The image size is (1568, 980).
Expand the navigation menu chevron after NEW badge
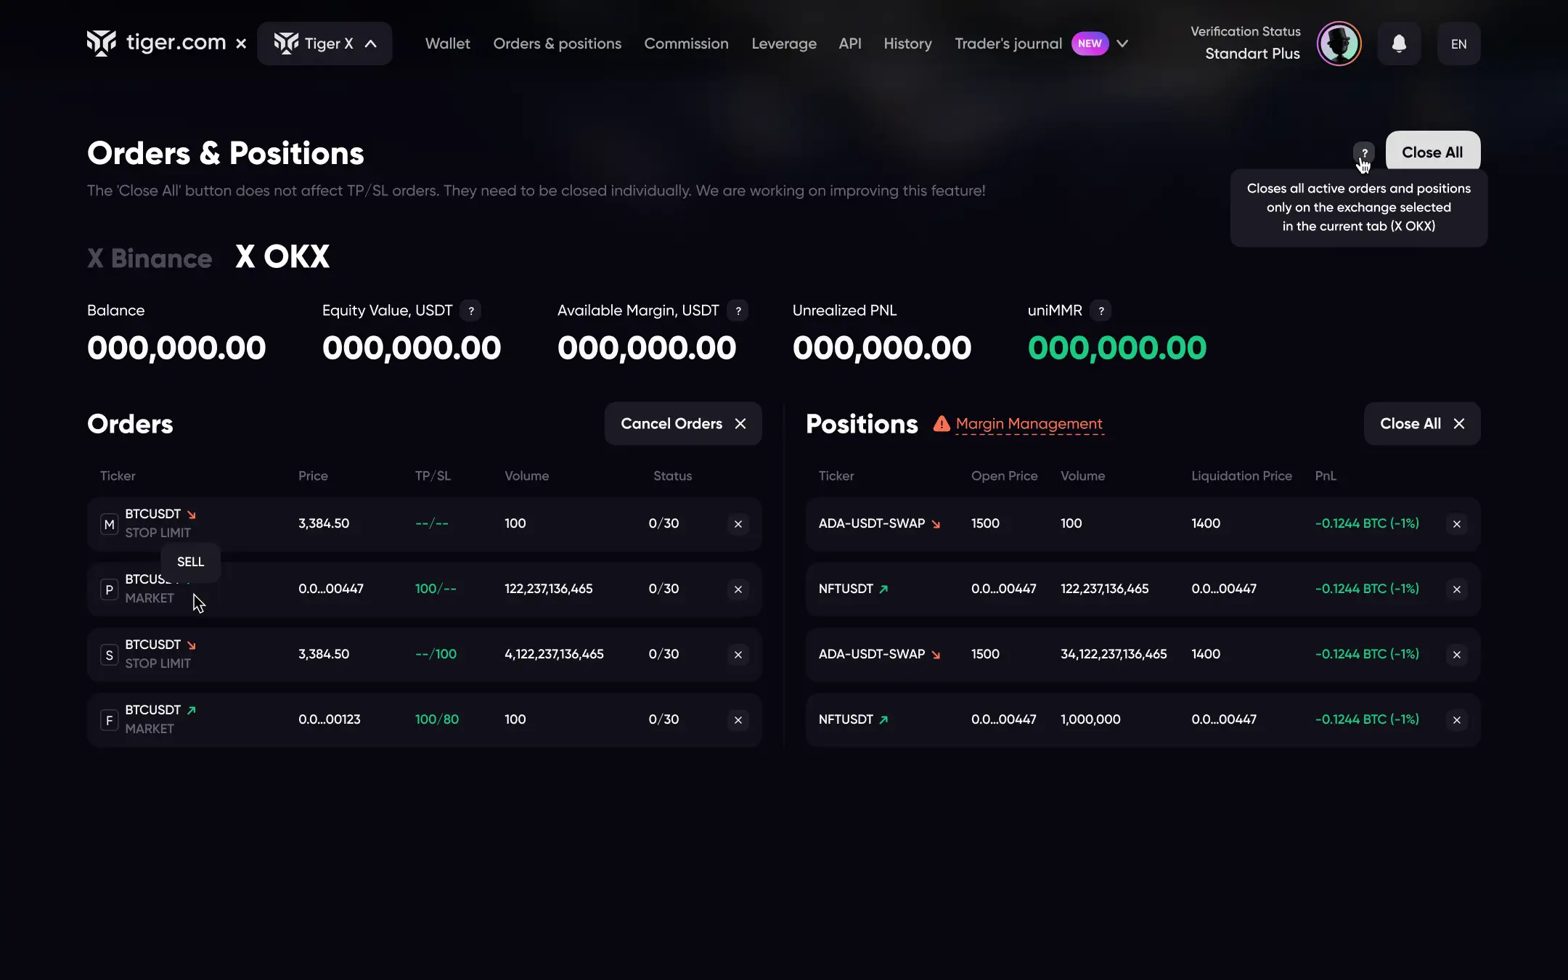[x=1122, y=44]
